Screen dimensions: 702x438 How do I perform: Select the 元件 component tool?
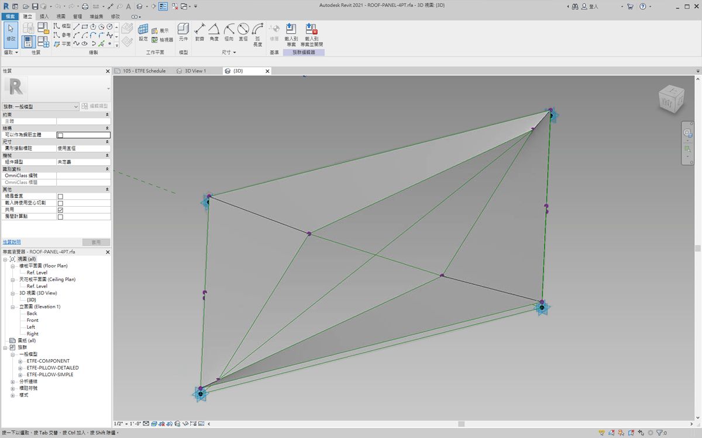point(183,33)
